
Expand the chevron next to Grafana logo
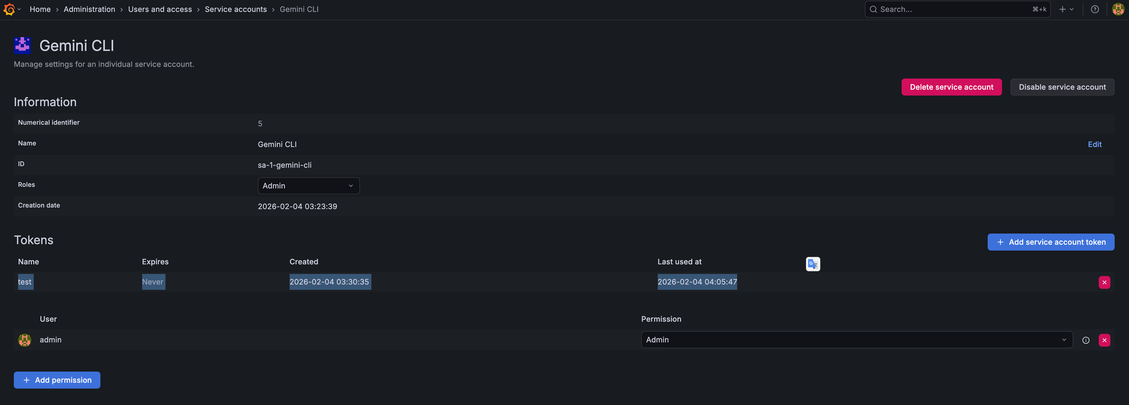tap(19, 9)
